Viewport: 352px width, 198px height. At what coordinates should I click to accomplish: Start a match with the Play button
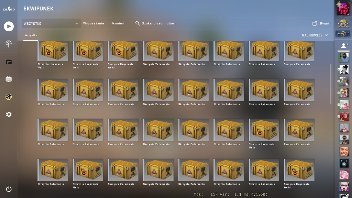9,26
